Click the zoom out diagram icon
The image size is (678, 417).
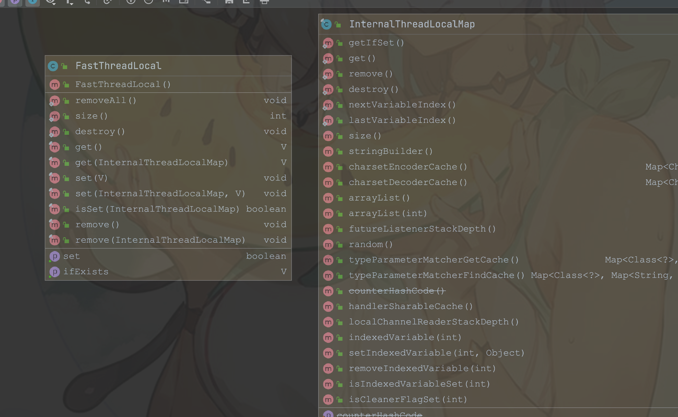[x=148, y=1]
